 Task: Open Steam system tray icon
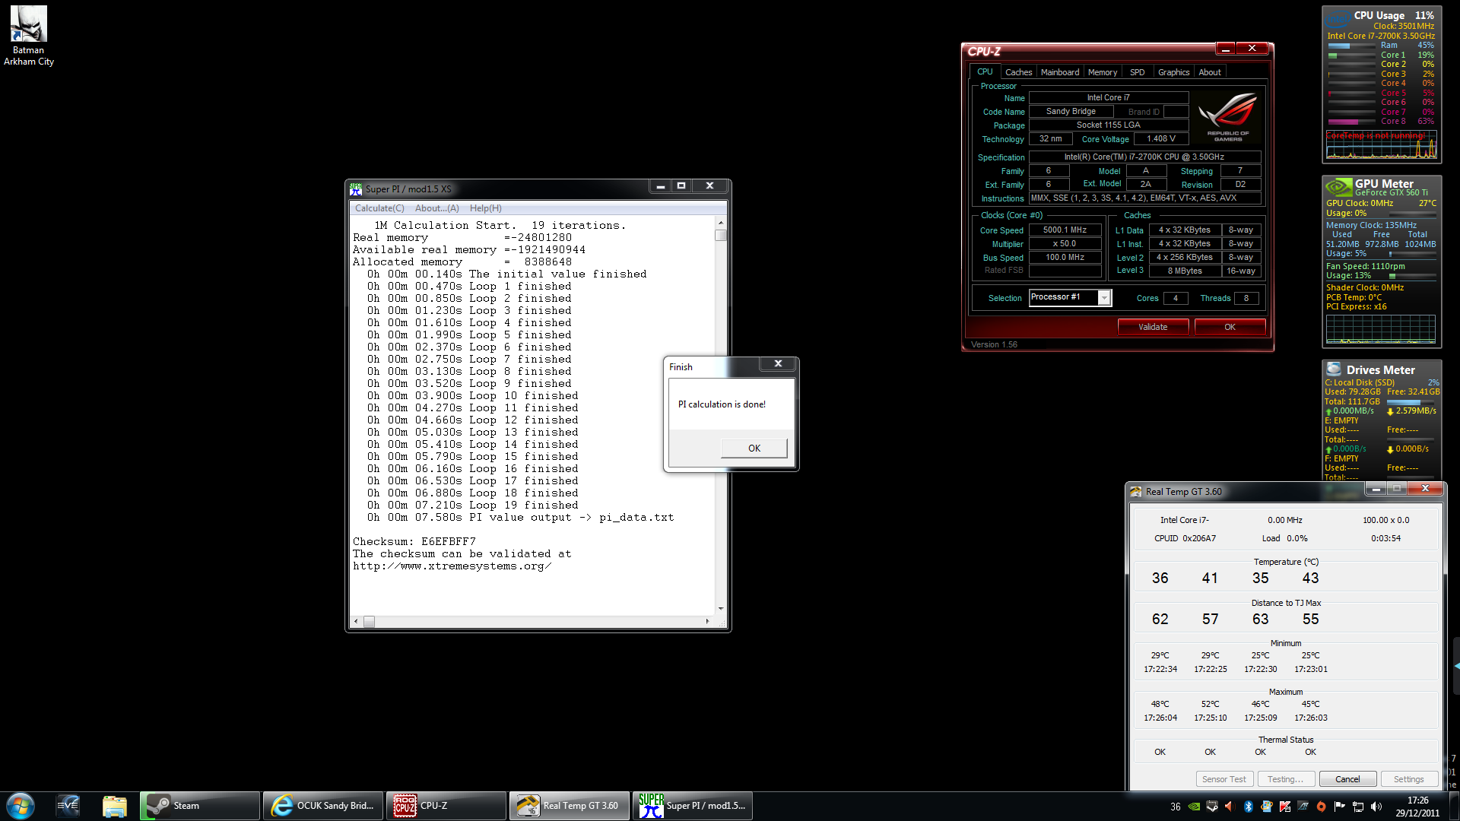[x=1212, y=807]
